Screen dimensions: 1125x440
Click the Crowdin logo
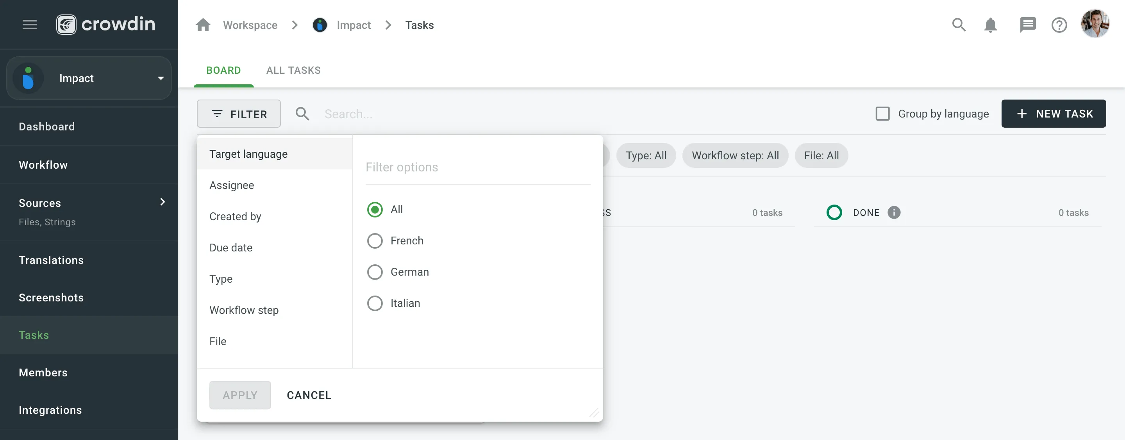click(106, 25)
